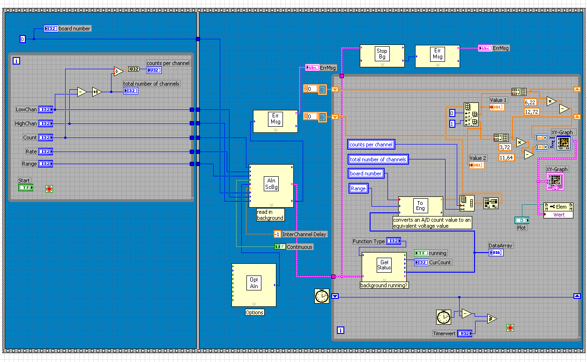Viewport: 587px width, 362px height.
Task: Select the total number of channels local variable
Action: click(x=378, y=159)
